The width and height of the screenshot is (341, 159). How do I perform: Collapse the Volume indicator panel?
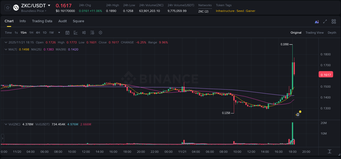(6, 124)
